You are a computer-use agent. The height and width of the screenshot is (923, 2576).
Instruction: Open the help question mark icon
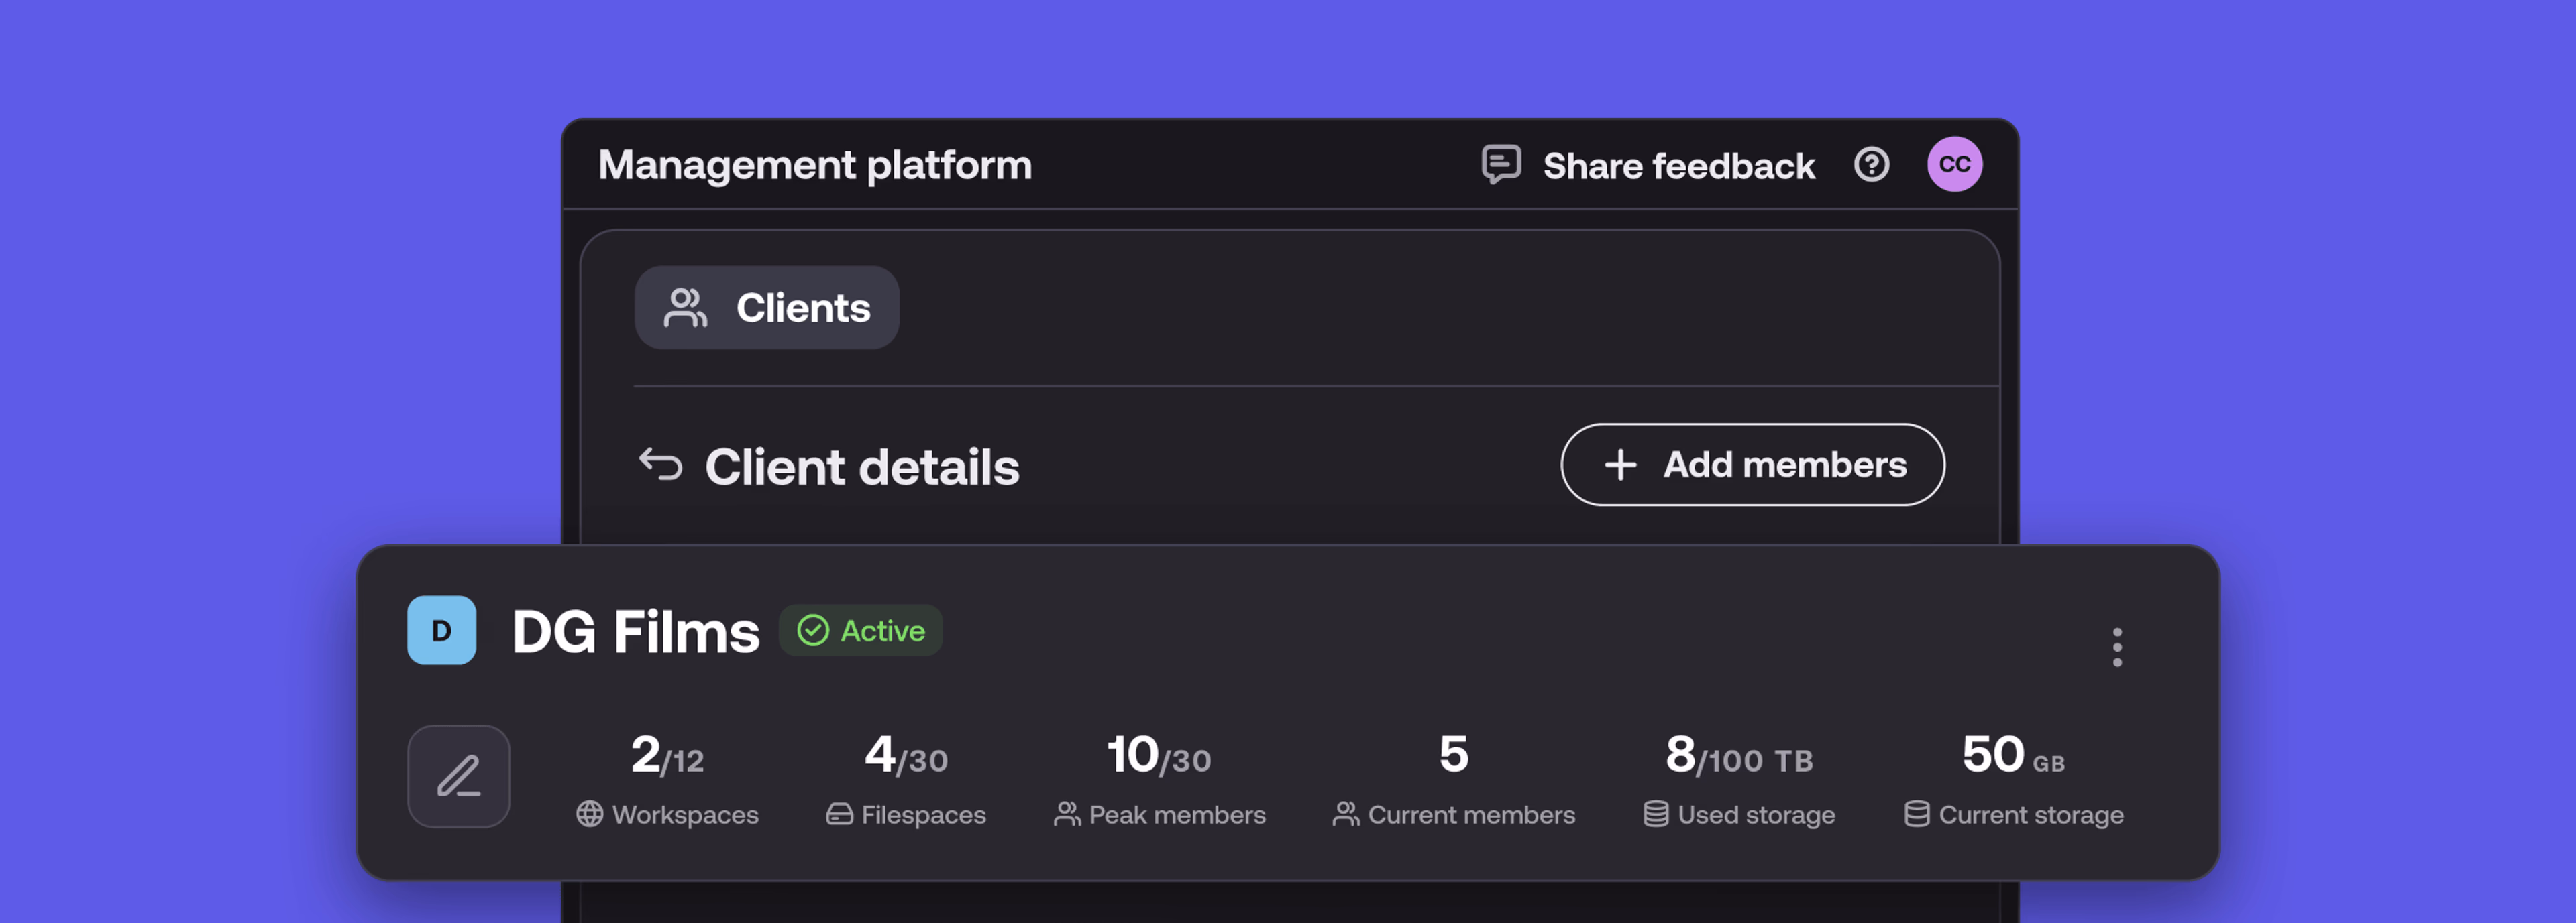click(x=1871, y=164)
